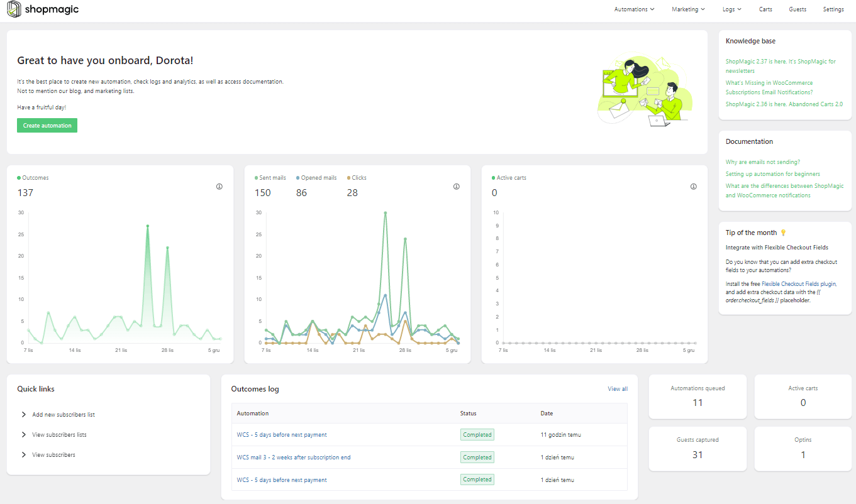Screen dimensions: 856x504
Task: Open the Carts page
Action: point(765,9)
